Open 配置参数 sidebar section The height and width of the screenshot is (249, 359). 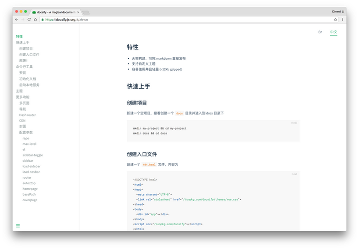coord(26,132)
